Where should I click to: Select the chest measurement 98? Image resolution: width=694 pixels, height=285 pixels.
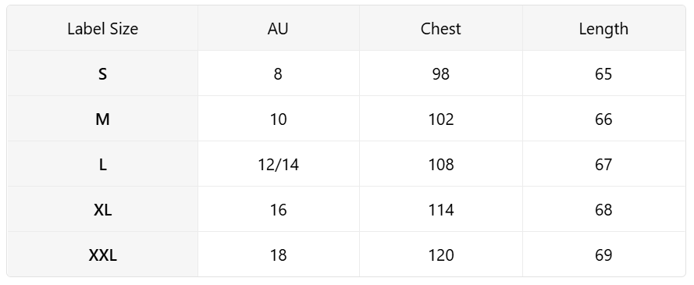(x=441, y=73)
